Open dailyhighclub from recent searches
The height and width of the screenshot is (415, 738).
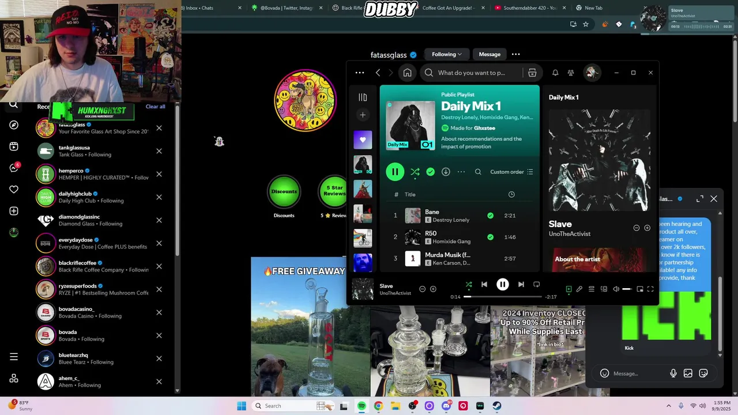tap(92, 197)
